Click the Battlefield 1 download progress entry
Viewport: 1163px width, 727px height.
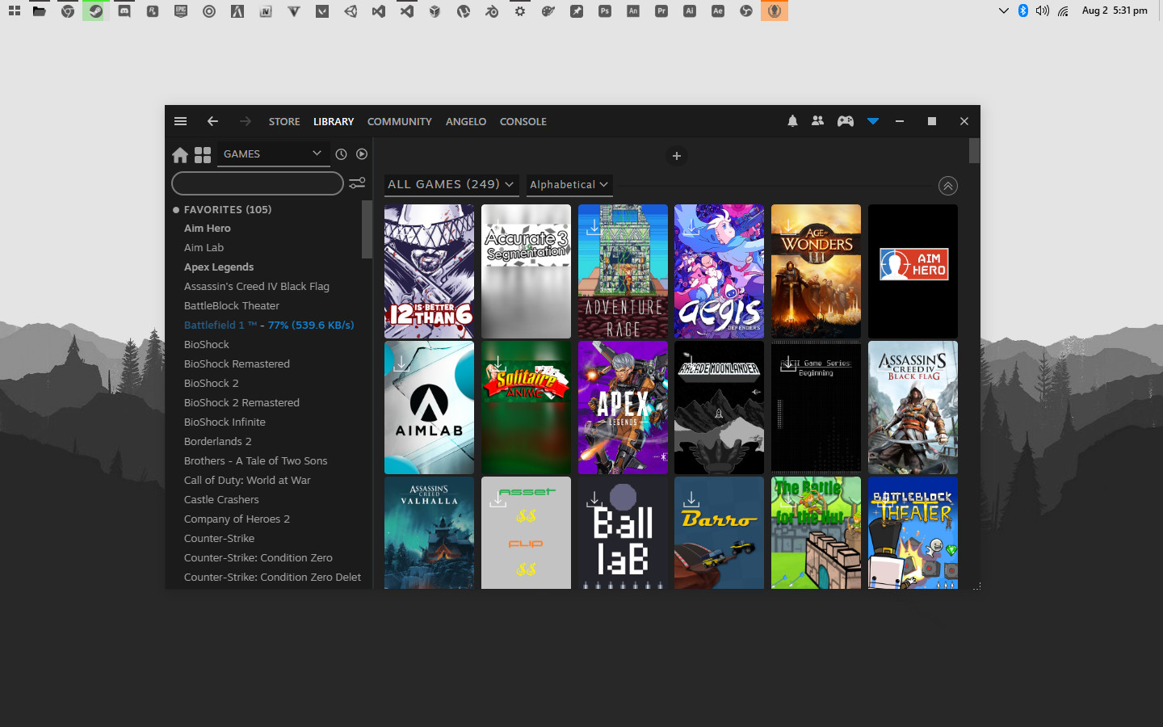(x=270, y=325)
